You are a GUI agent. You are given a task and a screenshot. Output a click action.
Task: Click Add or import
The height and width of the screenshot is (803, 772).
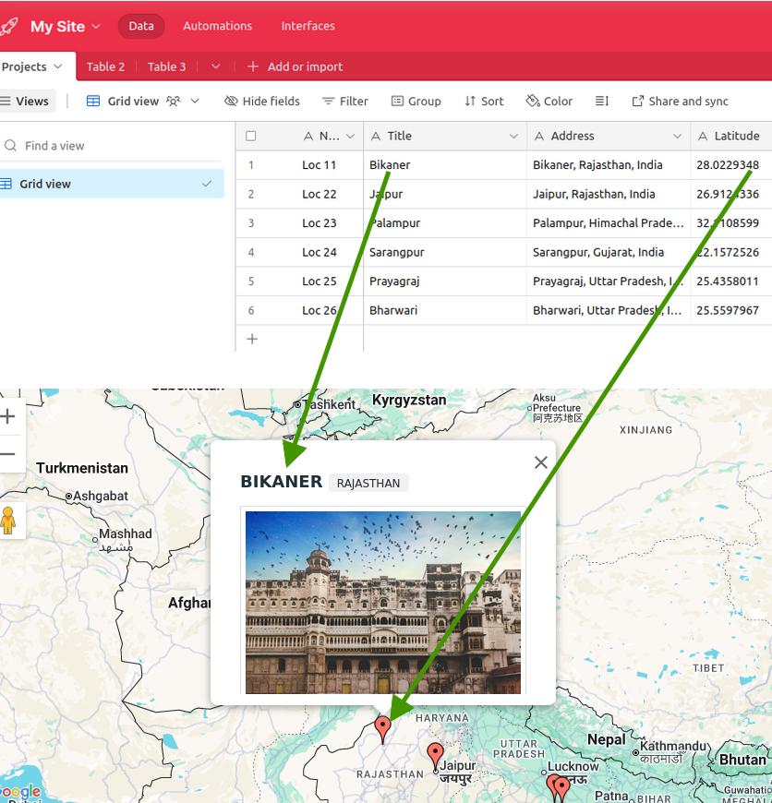point(296,66)
